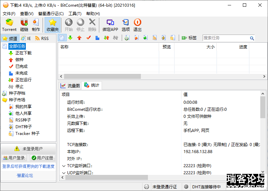Click torrent archive icon in task toolbar
This screenshot has height=191, width=268.
pos(127,38)
